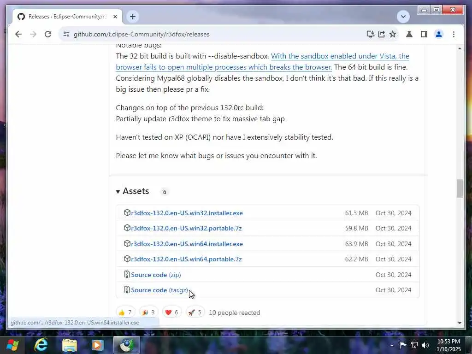This screenshot has height=354, width=472.
Task: Click file icon beside Source code (tar.gz)
Action: click(x=127, y=290)
